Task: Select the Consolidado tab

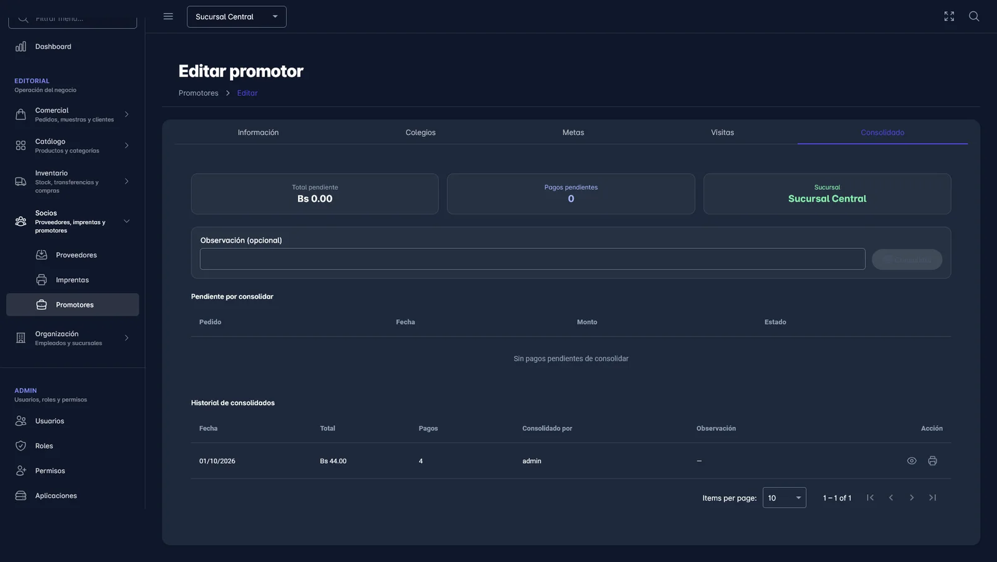Action: pos(882,133)
